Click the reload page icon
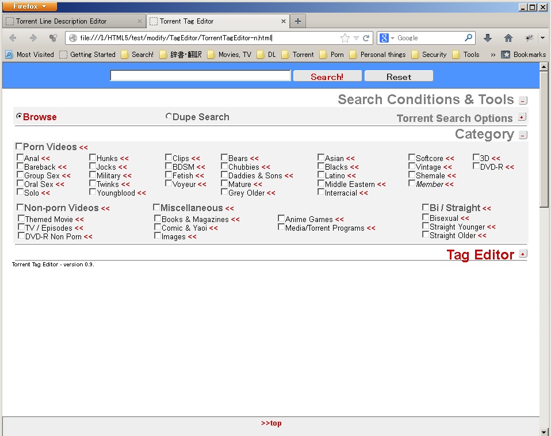 (366, 38)
